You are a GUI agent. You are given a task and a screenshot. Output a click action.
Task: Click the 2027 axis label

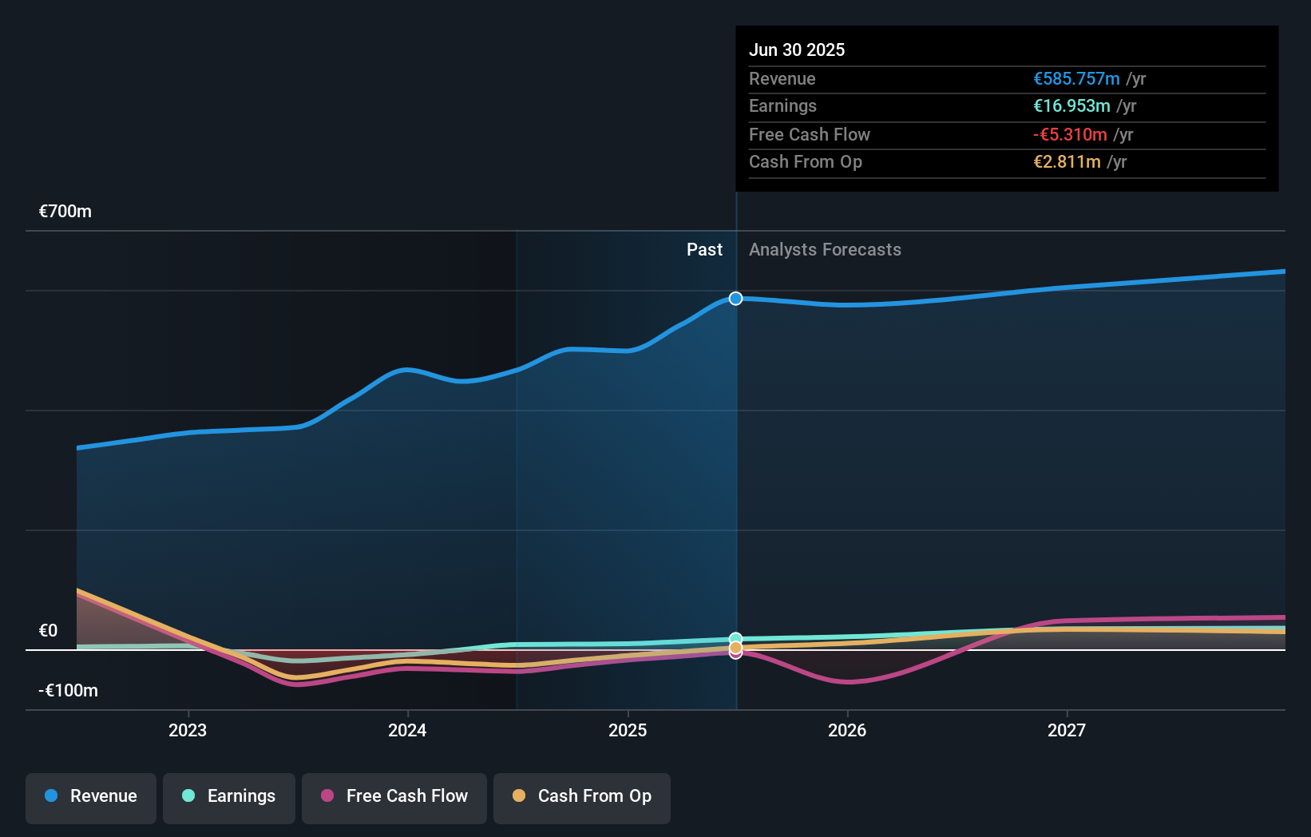pos(1067,730)
